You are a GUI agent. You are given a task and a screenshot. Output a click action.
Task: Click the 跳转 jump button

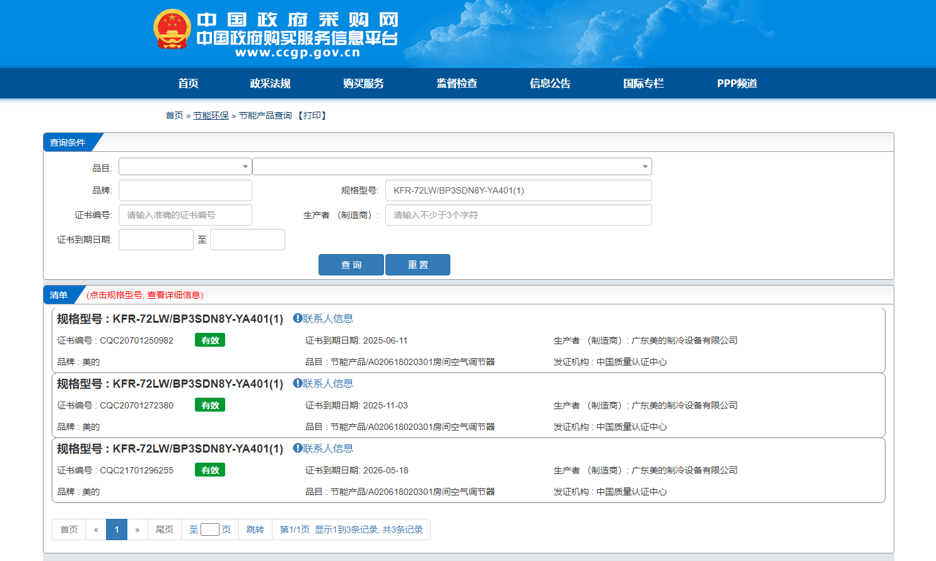point(255,529)
